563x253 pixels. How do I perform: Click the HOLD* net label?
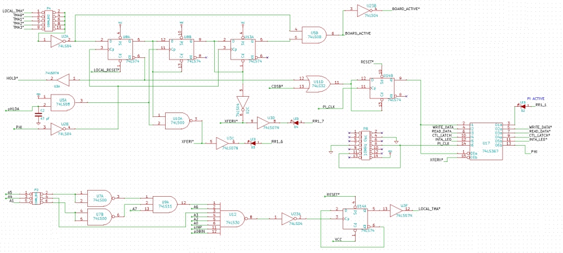pos(12,78)
